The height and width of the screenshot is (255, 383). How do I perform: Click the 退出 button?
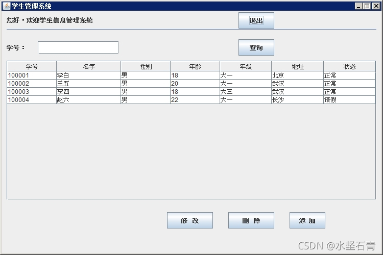[256, 20]
